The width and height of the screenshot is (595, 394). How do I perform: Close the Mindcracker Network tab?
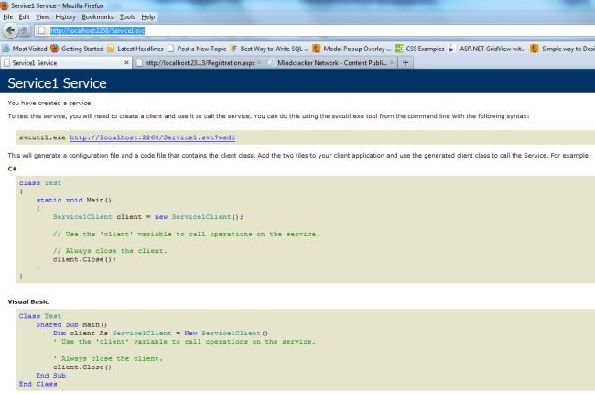[392, 62]
